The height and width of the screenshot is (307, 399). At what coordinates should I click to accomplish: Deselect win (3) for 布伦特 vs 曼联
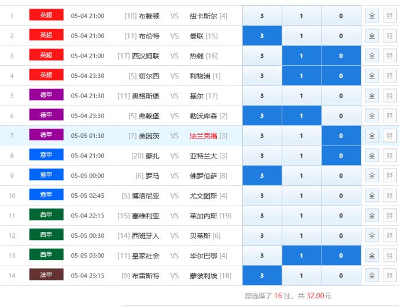(262, 36)
